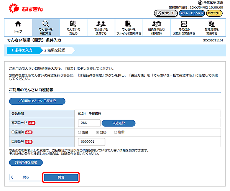Screen dimensions: 230x191
Task: Click the Top home icon
Action: coord(18,24)
